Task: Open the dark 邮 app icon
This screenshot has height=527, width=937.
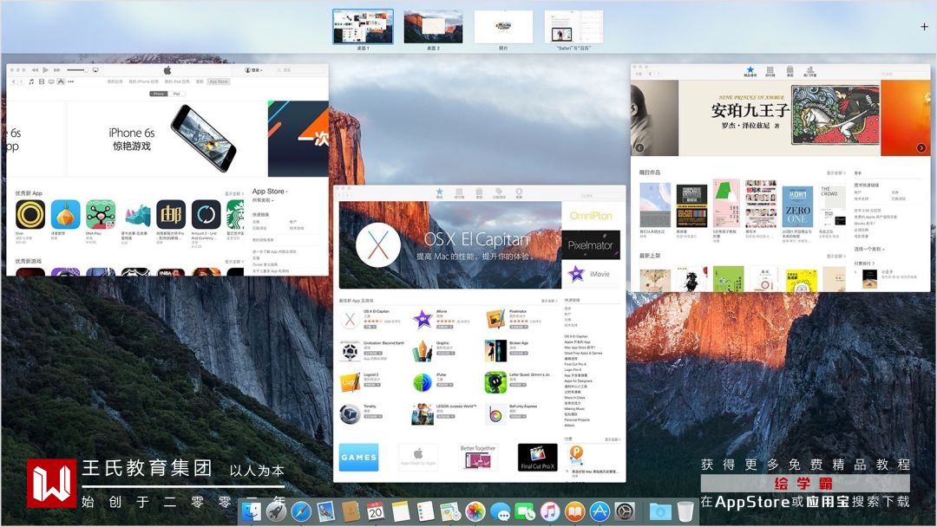Action: click(171, 214)
